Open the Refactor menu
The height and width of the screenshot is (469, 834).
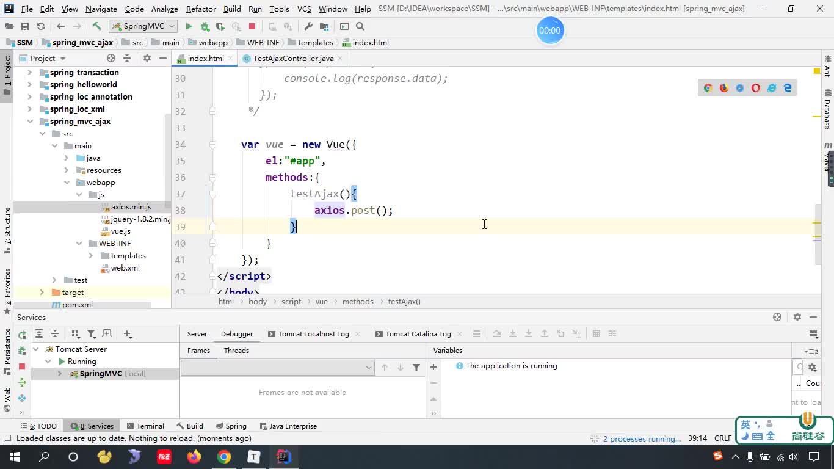tap(201, 9)
